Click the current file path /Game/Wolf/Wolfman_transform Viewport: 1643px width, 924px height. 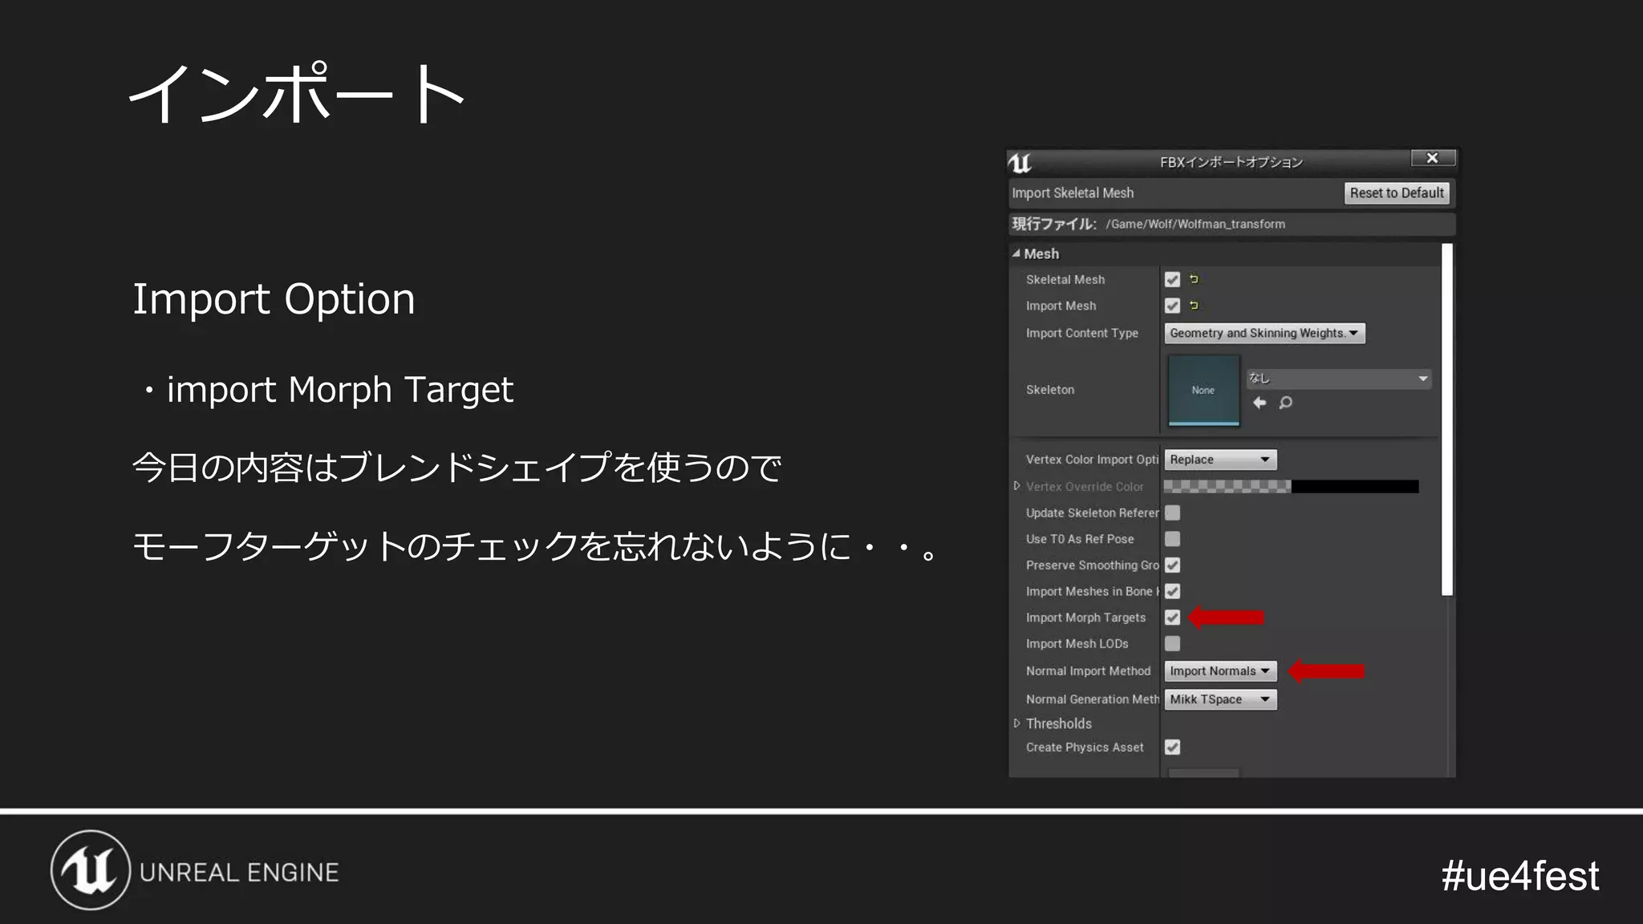click(1195, 225)
